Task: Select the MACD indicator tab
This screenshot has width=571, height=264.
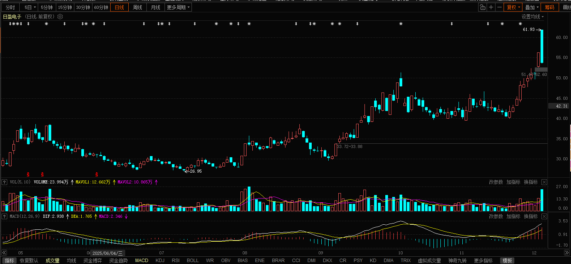Action: point(141,261)
